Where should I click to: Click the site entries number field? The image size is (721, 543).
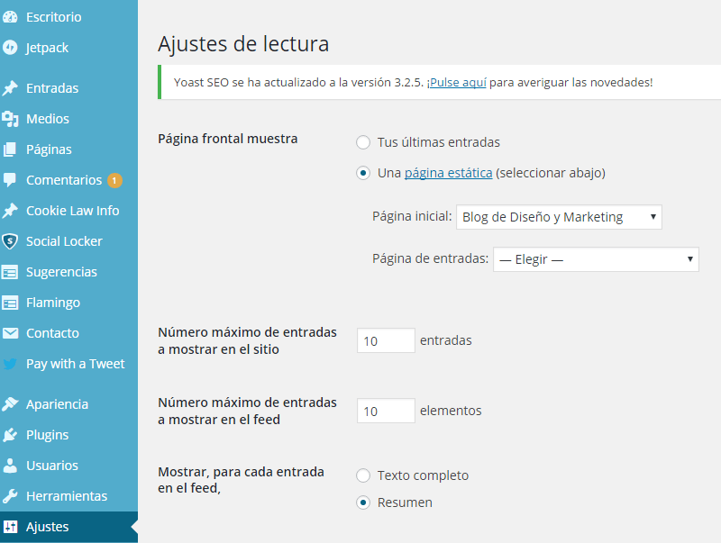pyautogui.click(x=386, y=340)
